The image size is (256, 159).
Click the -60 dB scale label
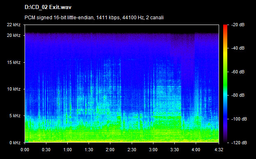click(x=238, y=72)
